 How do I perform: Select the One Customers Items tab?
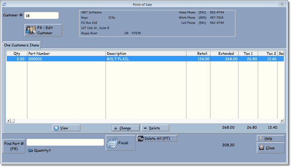(21, 45)
